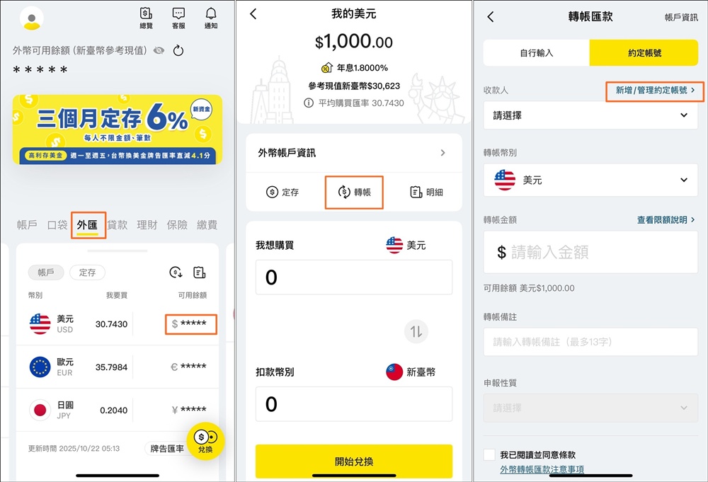Image resolution: width=708 pixels, height=482 pixels.
Task: Refresh the foreign currency balance
Action: (x=178, y=50)
